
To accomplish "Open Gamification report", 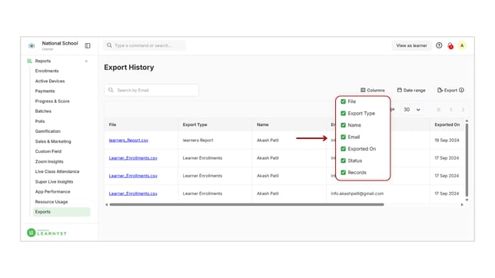I will 48,131.
